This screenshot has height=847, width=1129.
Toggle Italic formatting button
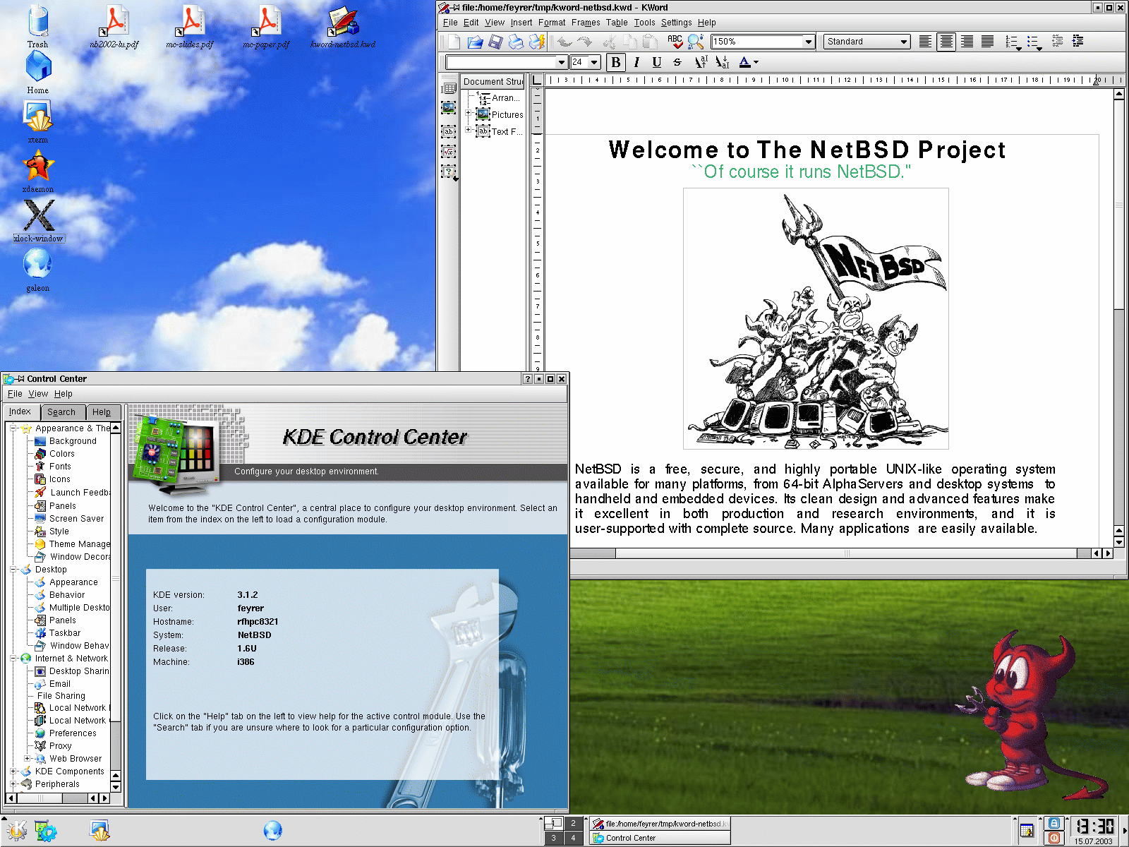tap(636, 63)
